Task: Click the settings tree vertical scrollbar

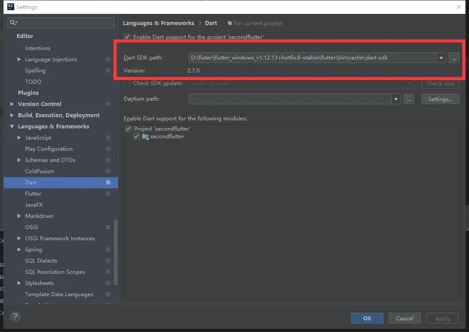Action: pos(115,252)
